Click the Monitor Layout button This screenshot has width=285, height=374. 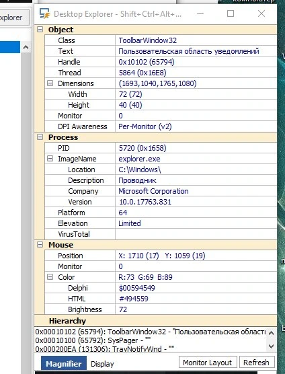click(208, 363)
